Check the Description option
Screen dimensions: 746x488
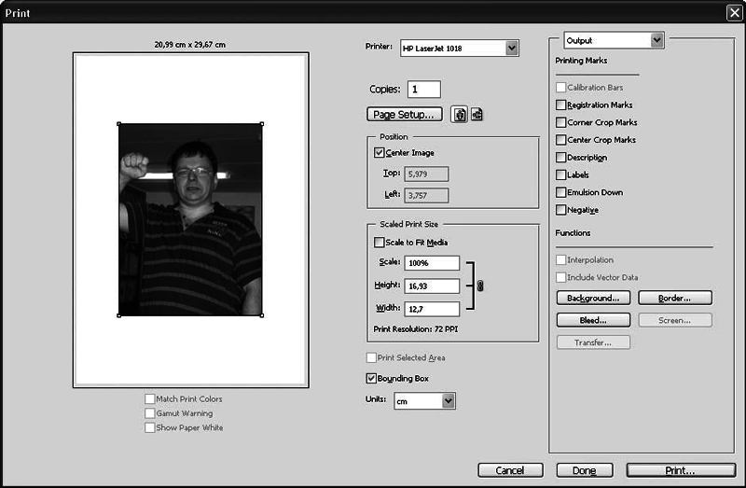point(560,157)
